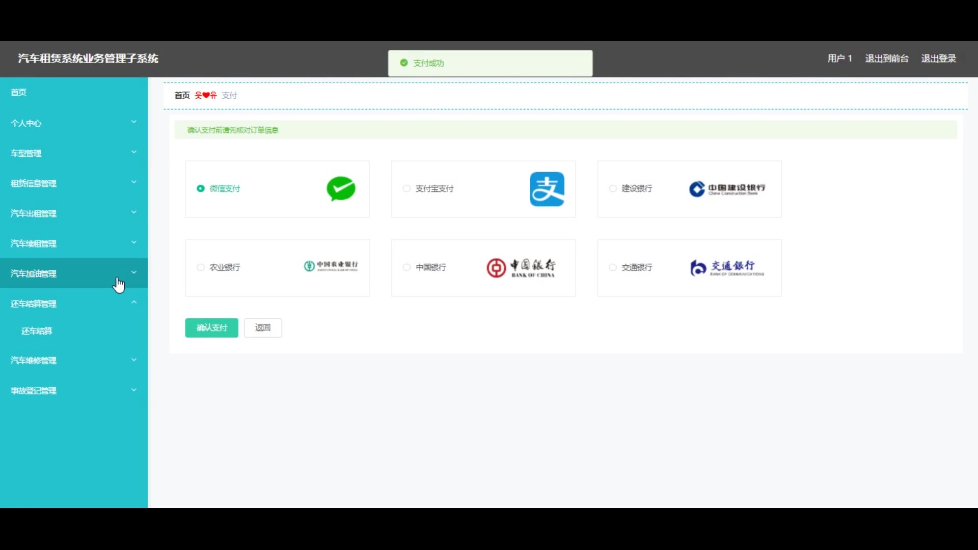Click the green success checkmark icon

click(x=404, y=63)
